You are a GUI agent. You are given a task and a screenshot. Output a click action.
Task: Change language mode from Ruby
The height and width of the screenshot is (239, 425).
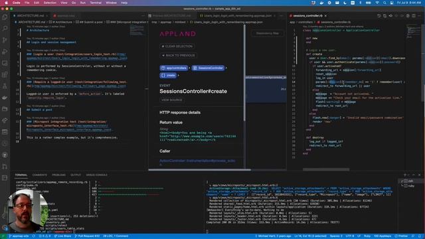point(367,236)
